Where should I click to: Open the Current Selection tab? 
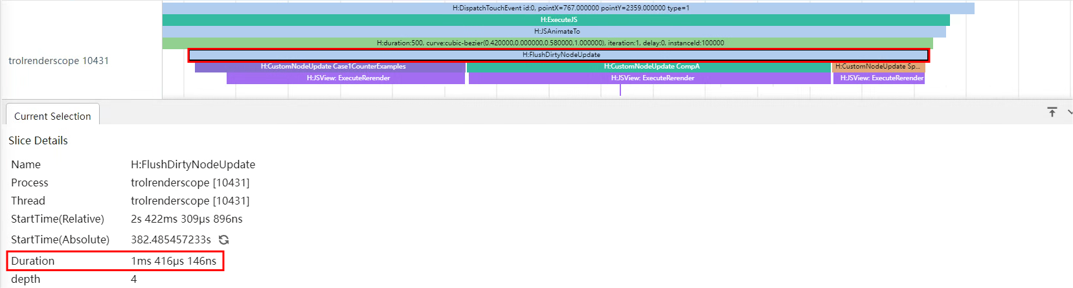[x=52, y=116]
